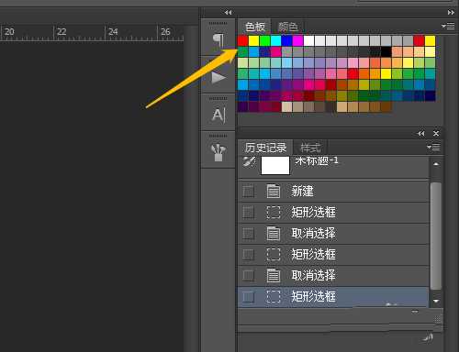459x352 pixels.
Task: Switch to the 颜色 tab
Action: coord(287,27)
